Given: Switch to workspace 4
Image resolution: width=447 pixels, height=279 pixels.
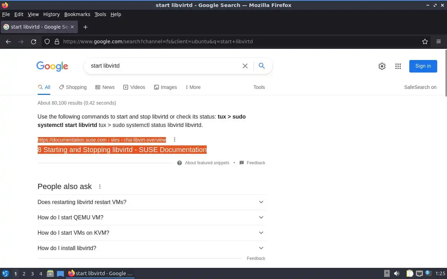Looking at the screenshot, I should click(x=41, y=274).
